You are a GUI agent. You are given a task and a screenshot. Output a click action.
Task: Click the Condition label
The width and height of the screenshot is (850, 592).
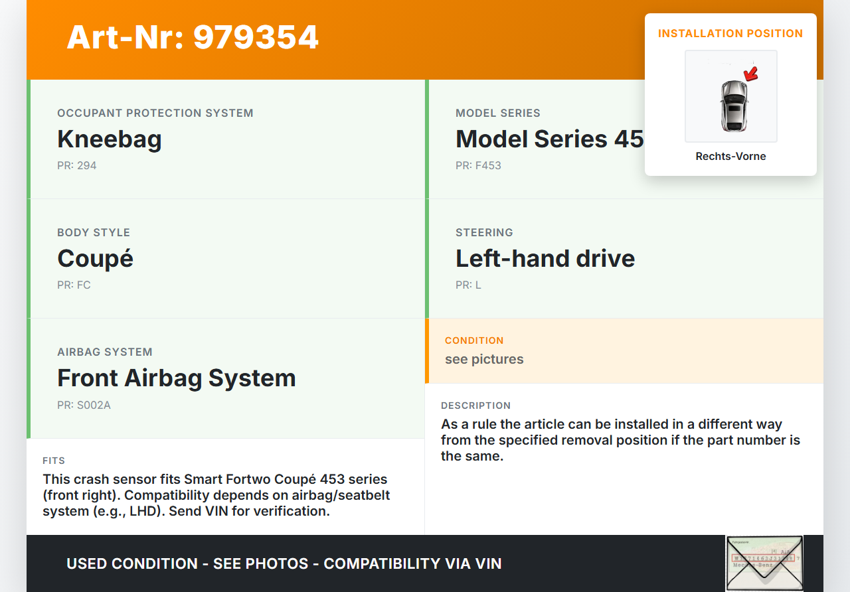tap(474, 340)
